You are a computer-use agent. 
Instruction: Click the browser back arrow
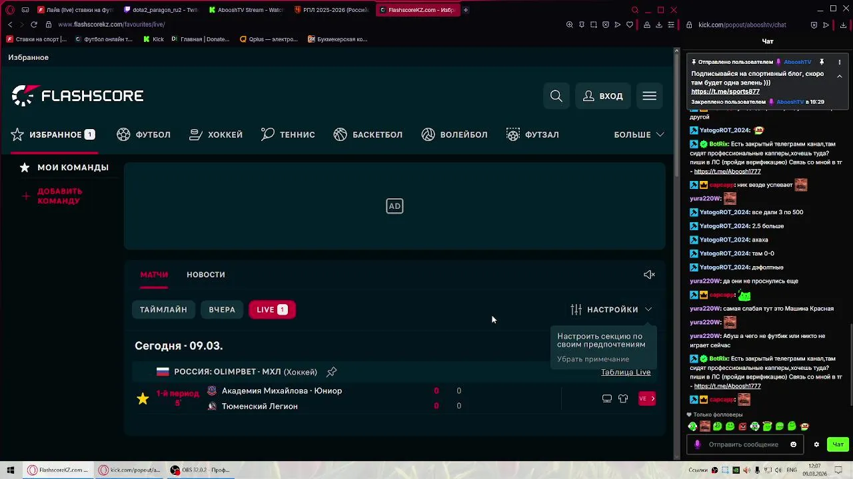[10, 25]
